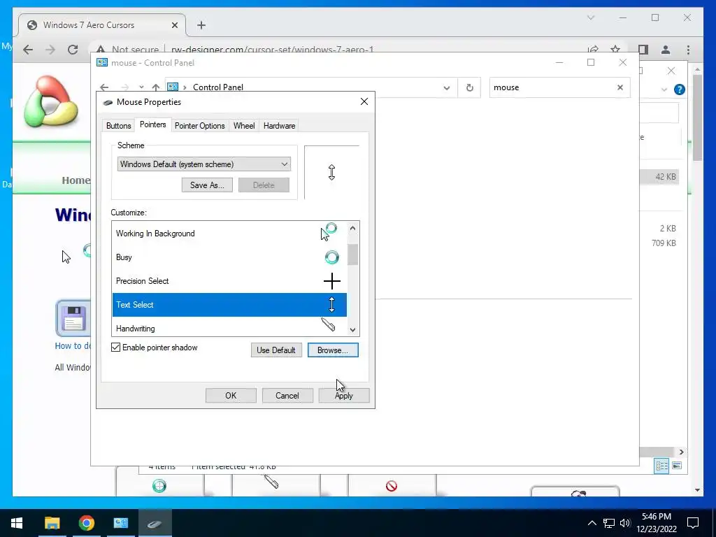This screenshot has height=537, width=716.
Task: Open the Home link on webpage
Action: pyautogui.click(x=76, y=180)
